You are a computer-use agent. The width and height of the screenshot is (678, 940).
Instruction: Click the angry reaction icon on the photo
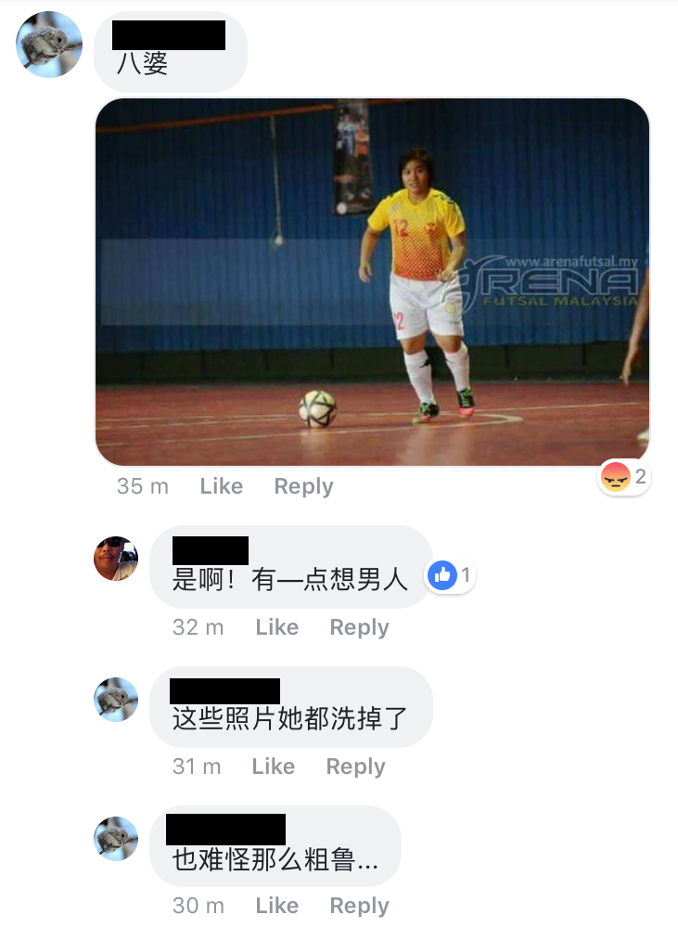615,478
